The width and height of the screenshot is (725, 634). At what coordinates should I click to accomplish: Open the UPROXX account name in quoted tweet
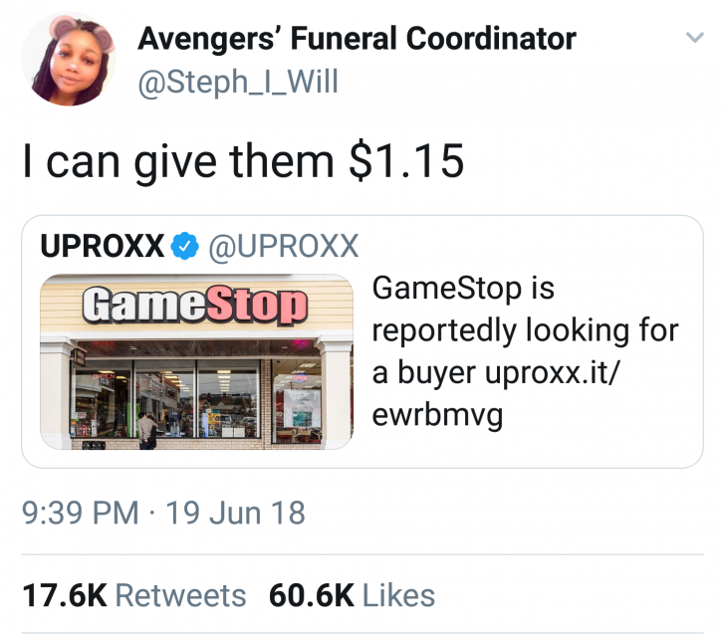(103, 246)
